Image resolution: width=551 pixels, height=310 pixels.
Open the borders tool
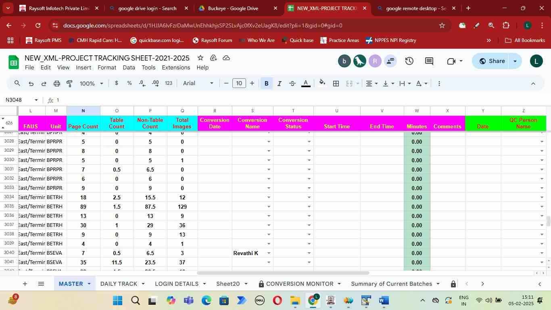(336, 84)
